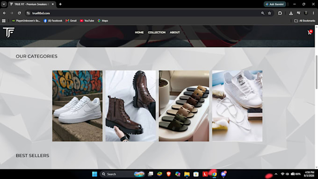Open the apps grid in bookmarks bar
This screenshot has height=179, width=318.
pos(4,21)
